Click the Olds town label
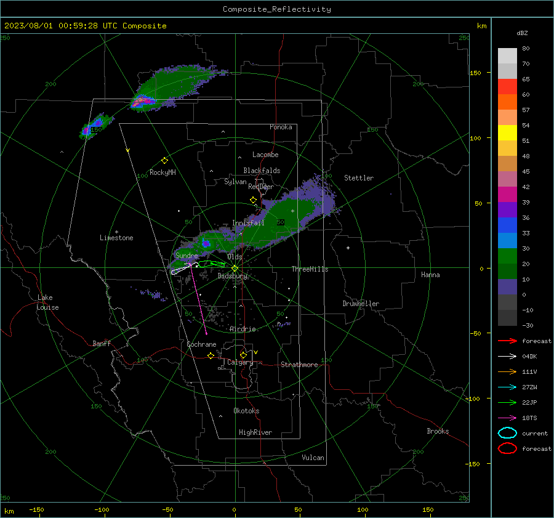 (235, 257)
